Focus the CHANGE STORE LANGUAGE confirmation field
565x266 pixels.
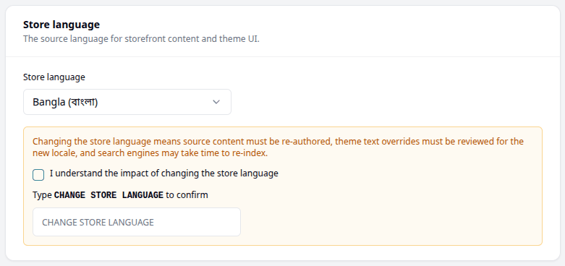click(137, 222)
